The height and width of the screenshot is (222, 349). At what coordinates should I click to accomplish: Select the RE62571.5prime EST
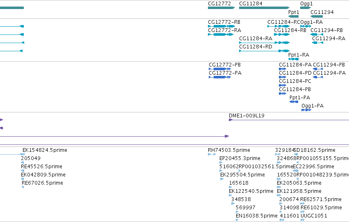[x=303, y=204]
